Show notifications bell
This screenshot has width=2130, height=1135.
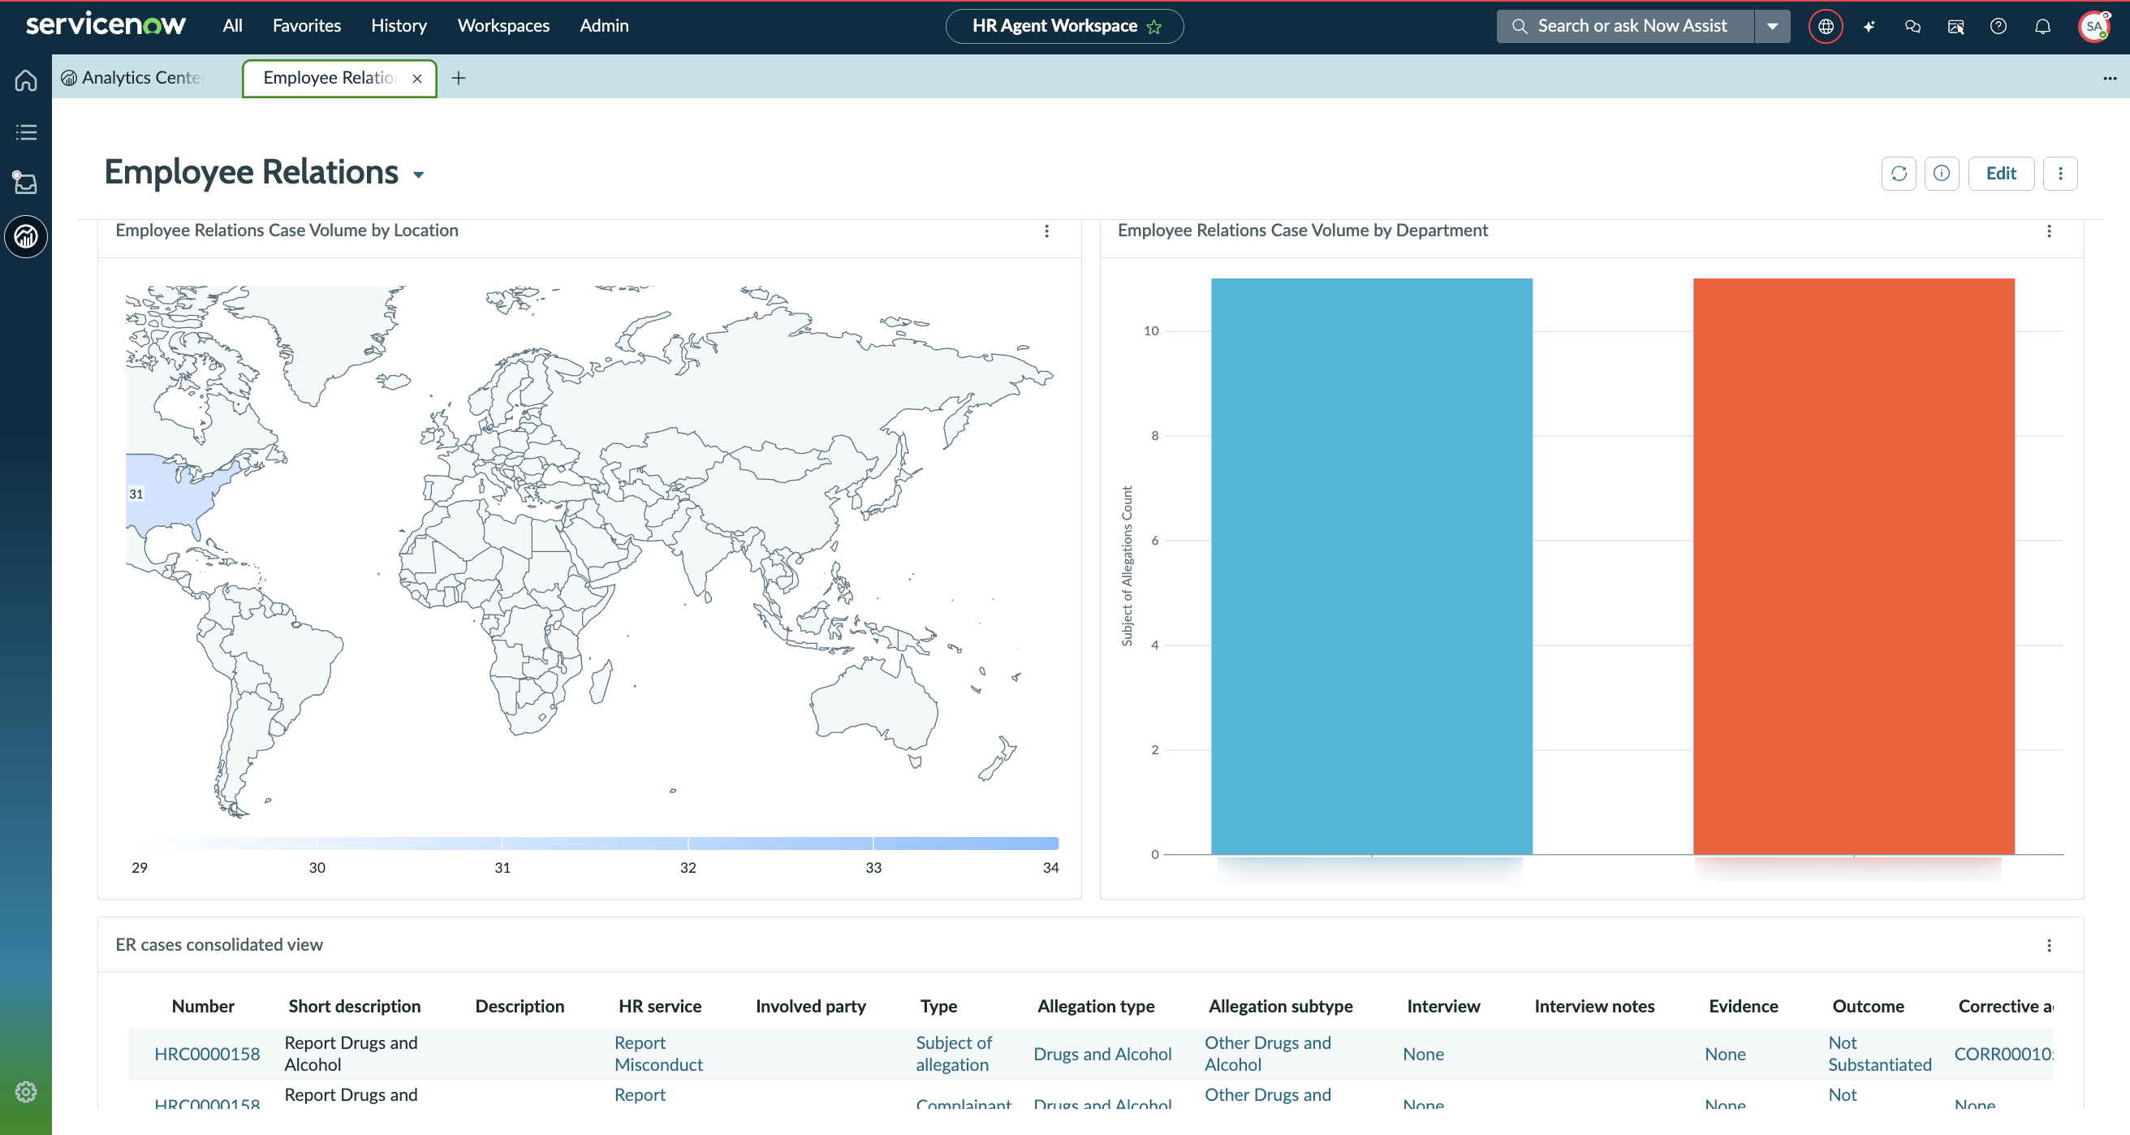point(2042,27)
